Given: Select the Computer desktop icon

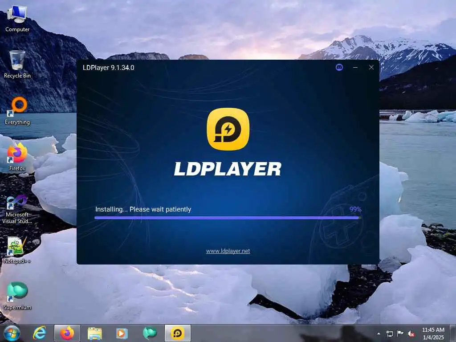Looking at the screenshot, I should (x=17, y=19).
